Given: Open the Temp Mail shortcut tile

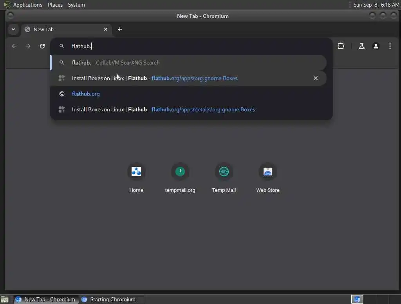Looking at the screenshot, I should tap(224, 178).
